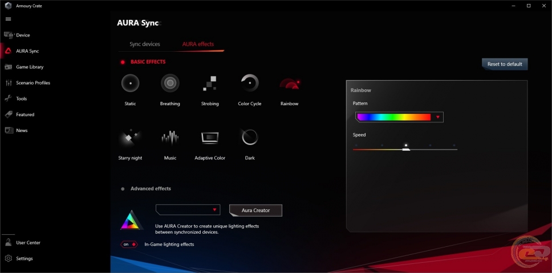Click the In-Game lighting effects label

(x=169, y=244)
